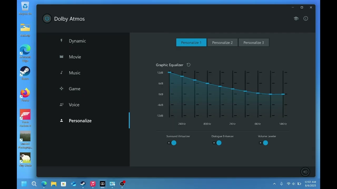Click the 240Hz equalizer slider handle
This screenshot has height=189, width=337.
182,76
